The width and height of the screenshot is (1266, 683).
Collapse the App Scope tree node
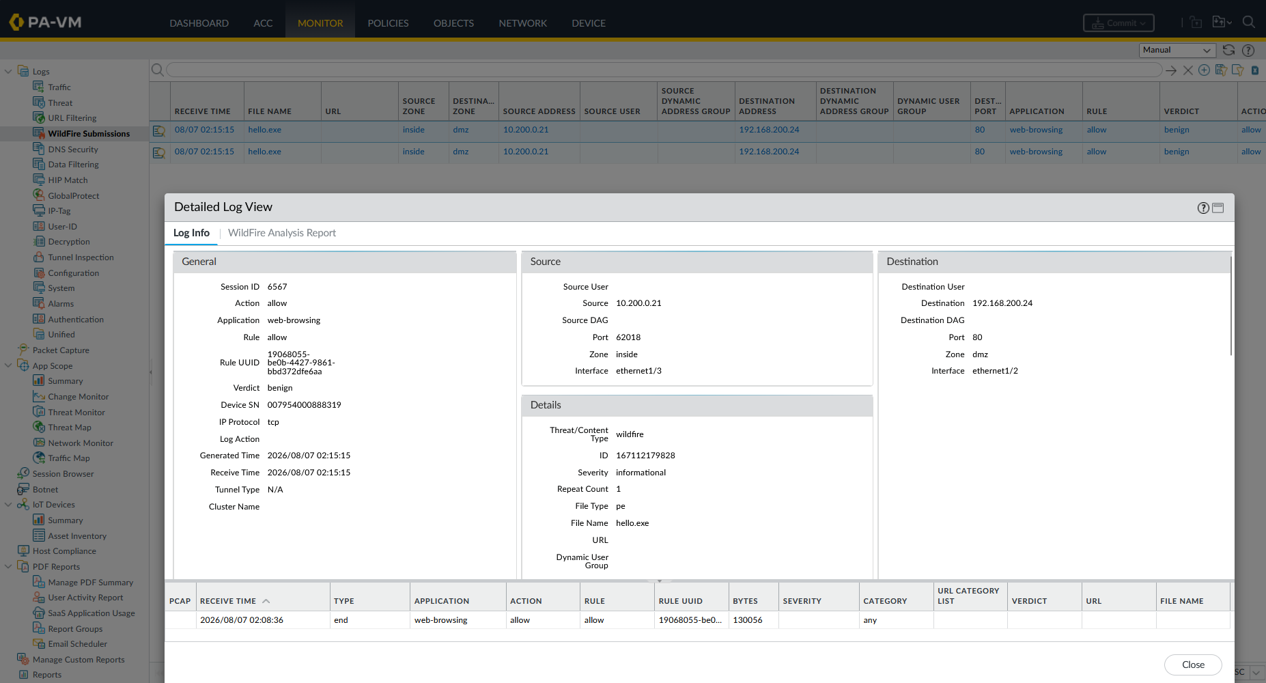[x=8, y=365]
